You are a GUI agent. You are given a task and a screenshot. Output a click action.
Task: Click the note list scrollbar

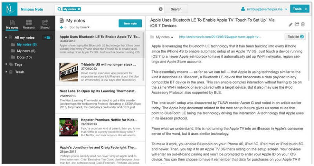143,56
